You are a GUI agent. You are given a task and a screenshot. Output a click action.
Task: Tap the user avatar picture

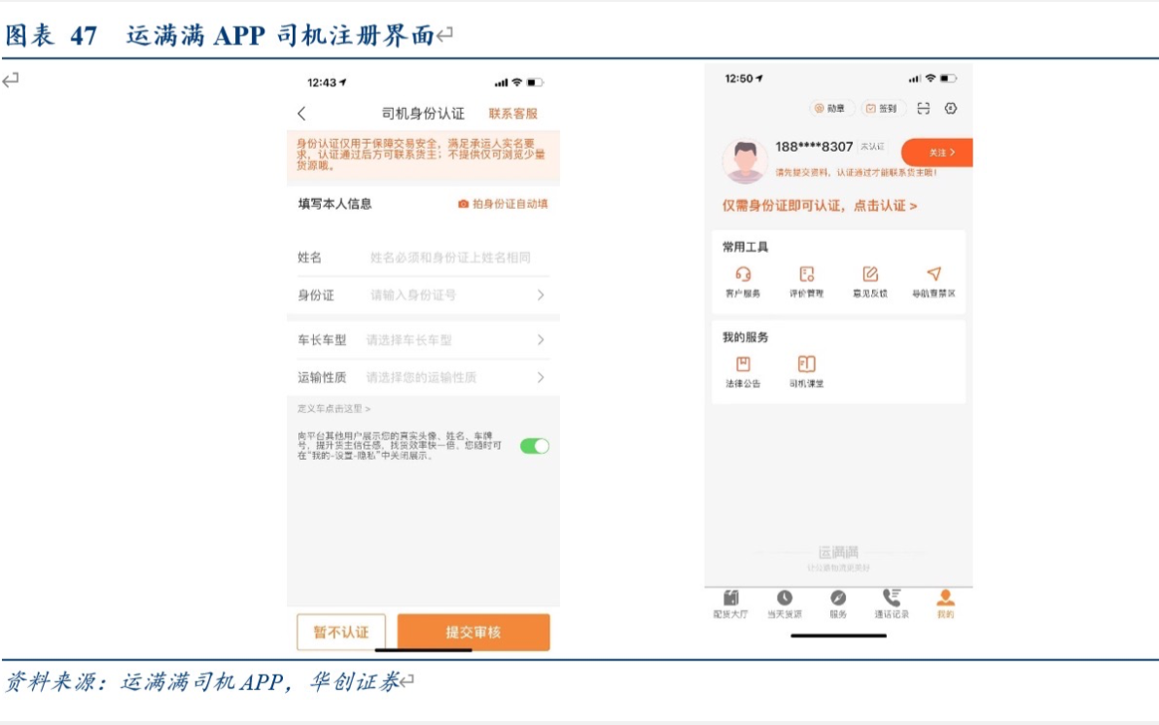click(x=745, y=160)
